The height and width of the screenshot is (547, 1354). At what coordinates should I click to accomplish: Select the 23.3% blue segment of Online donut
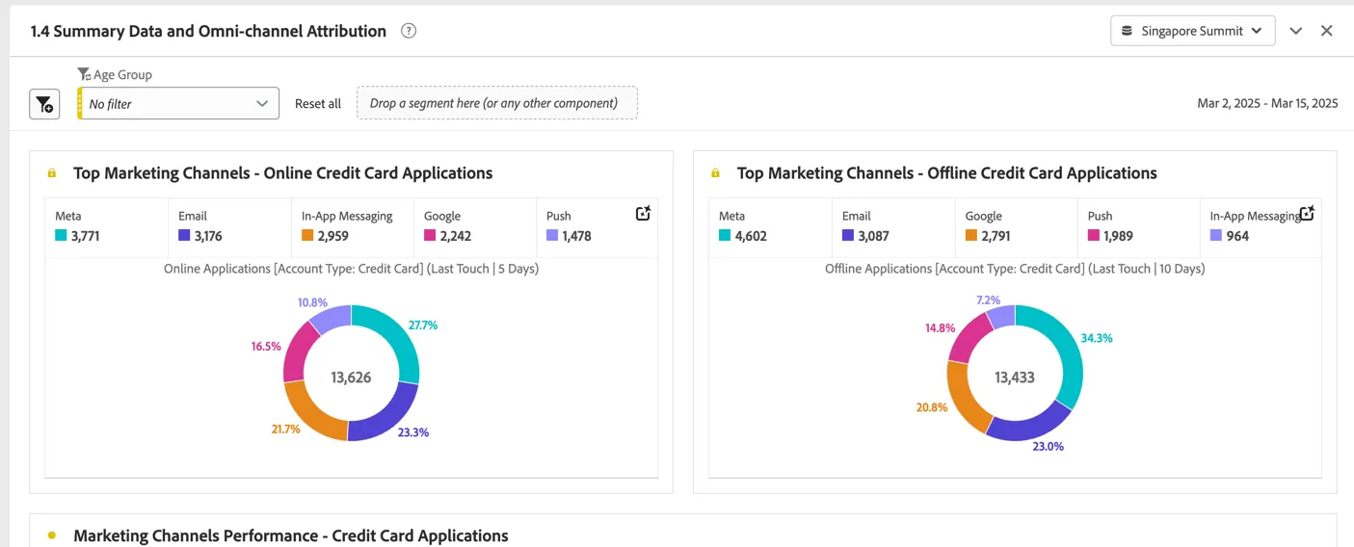click(387, 415)
